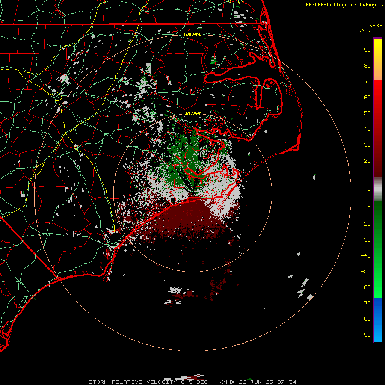Click the -20 value on velocity scale
Viewport: 385px width, 385px height.
[366, 224]
